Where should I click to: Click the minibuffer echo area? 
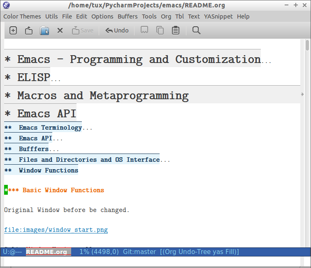pyautogui.click(x=152, y=261)
